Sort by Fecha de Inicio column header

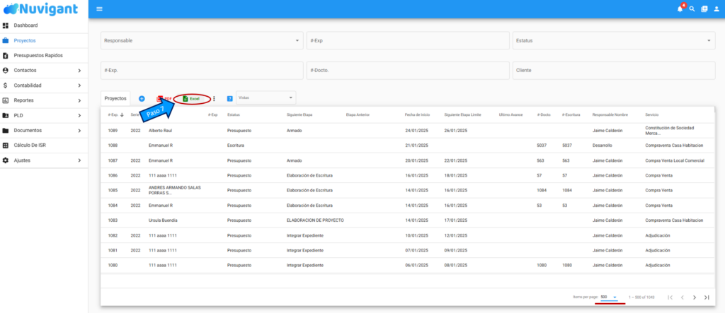tap(416, 115)
